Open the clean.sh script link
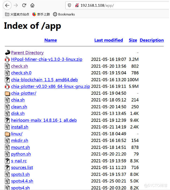This screenshot has width=170, height=190. pyautogui.click(x=19, y=107)
